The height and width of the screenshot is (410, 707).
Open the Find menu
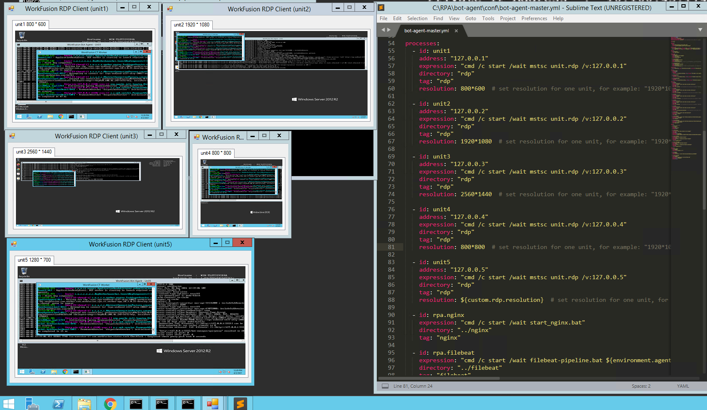[x=438, y=18]
